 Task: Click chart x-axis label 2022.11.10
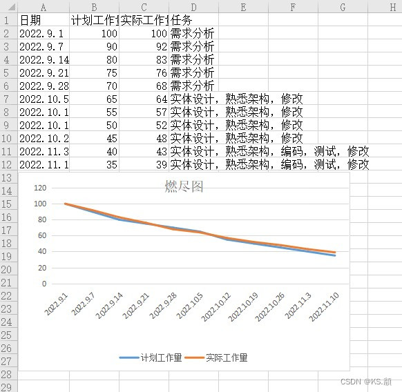[324, 307]
